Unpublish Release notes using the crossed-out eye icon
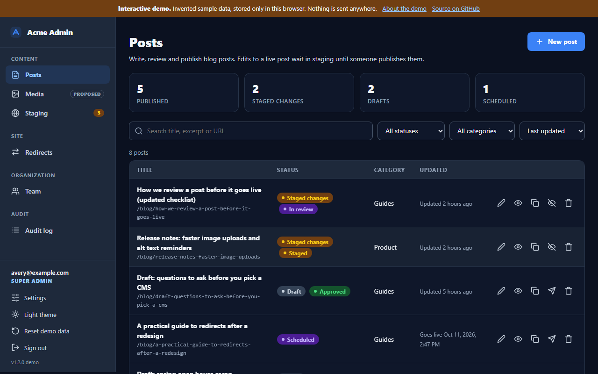 (x=552, y=247)
